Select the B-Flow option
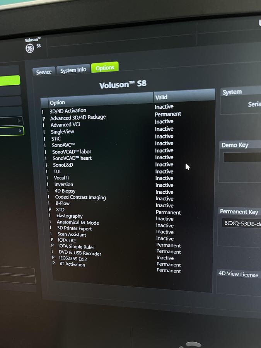The image size is (261, 348). 63,203
